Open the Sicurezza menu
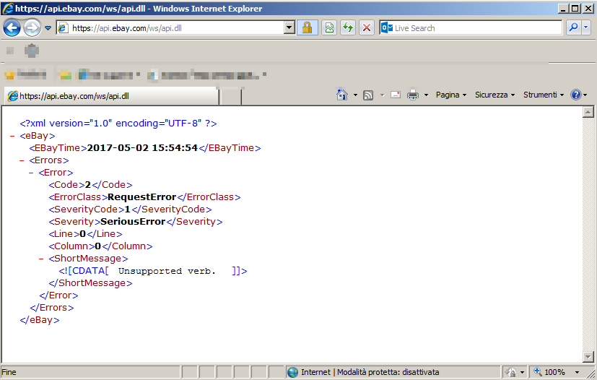The image size is (597, 380). click(x=494, y=95)
